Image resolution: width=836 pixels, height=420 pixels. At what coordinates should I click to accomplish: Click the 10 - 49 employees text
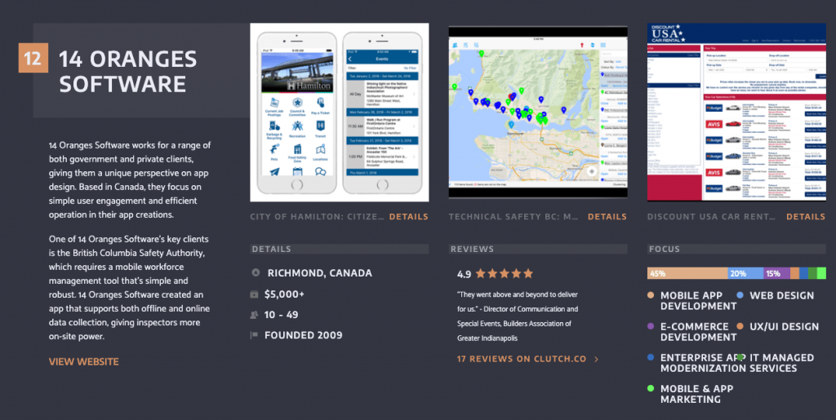(x=282, y=315)
